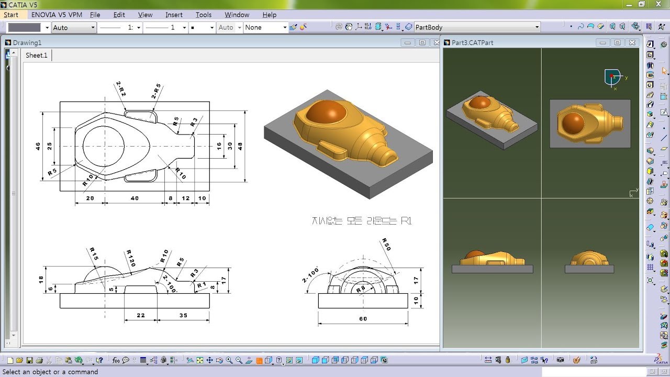Click the Apply Material icon
670x377 pixels.
click(576, 360)
